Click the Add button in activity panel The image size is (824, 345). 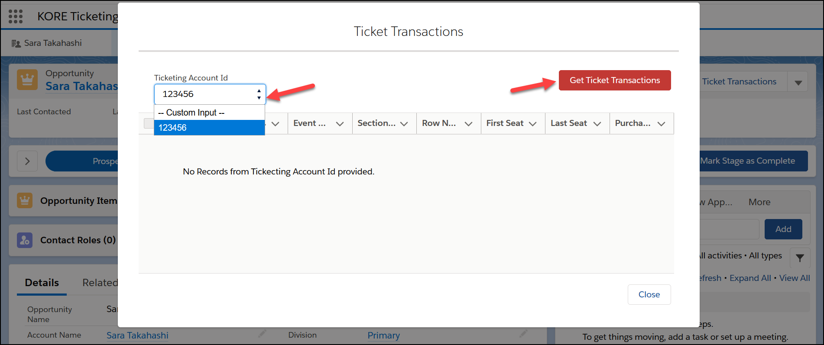(783, 229)
